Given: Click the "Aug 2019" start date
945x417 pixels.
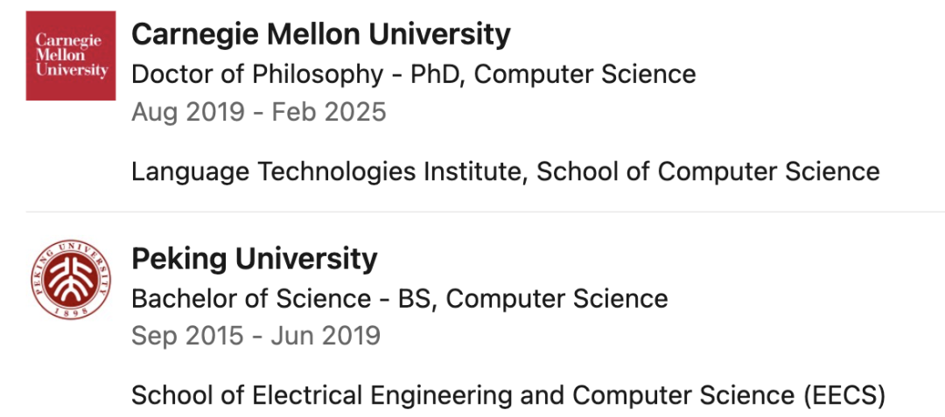Looking at the screenshot, I should click(x=189, y=112).
